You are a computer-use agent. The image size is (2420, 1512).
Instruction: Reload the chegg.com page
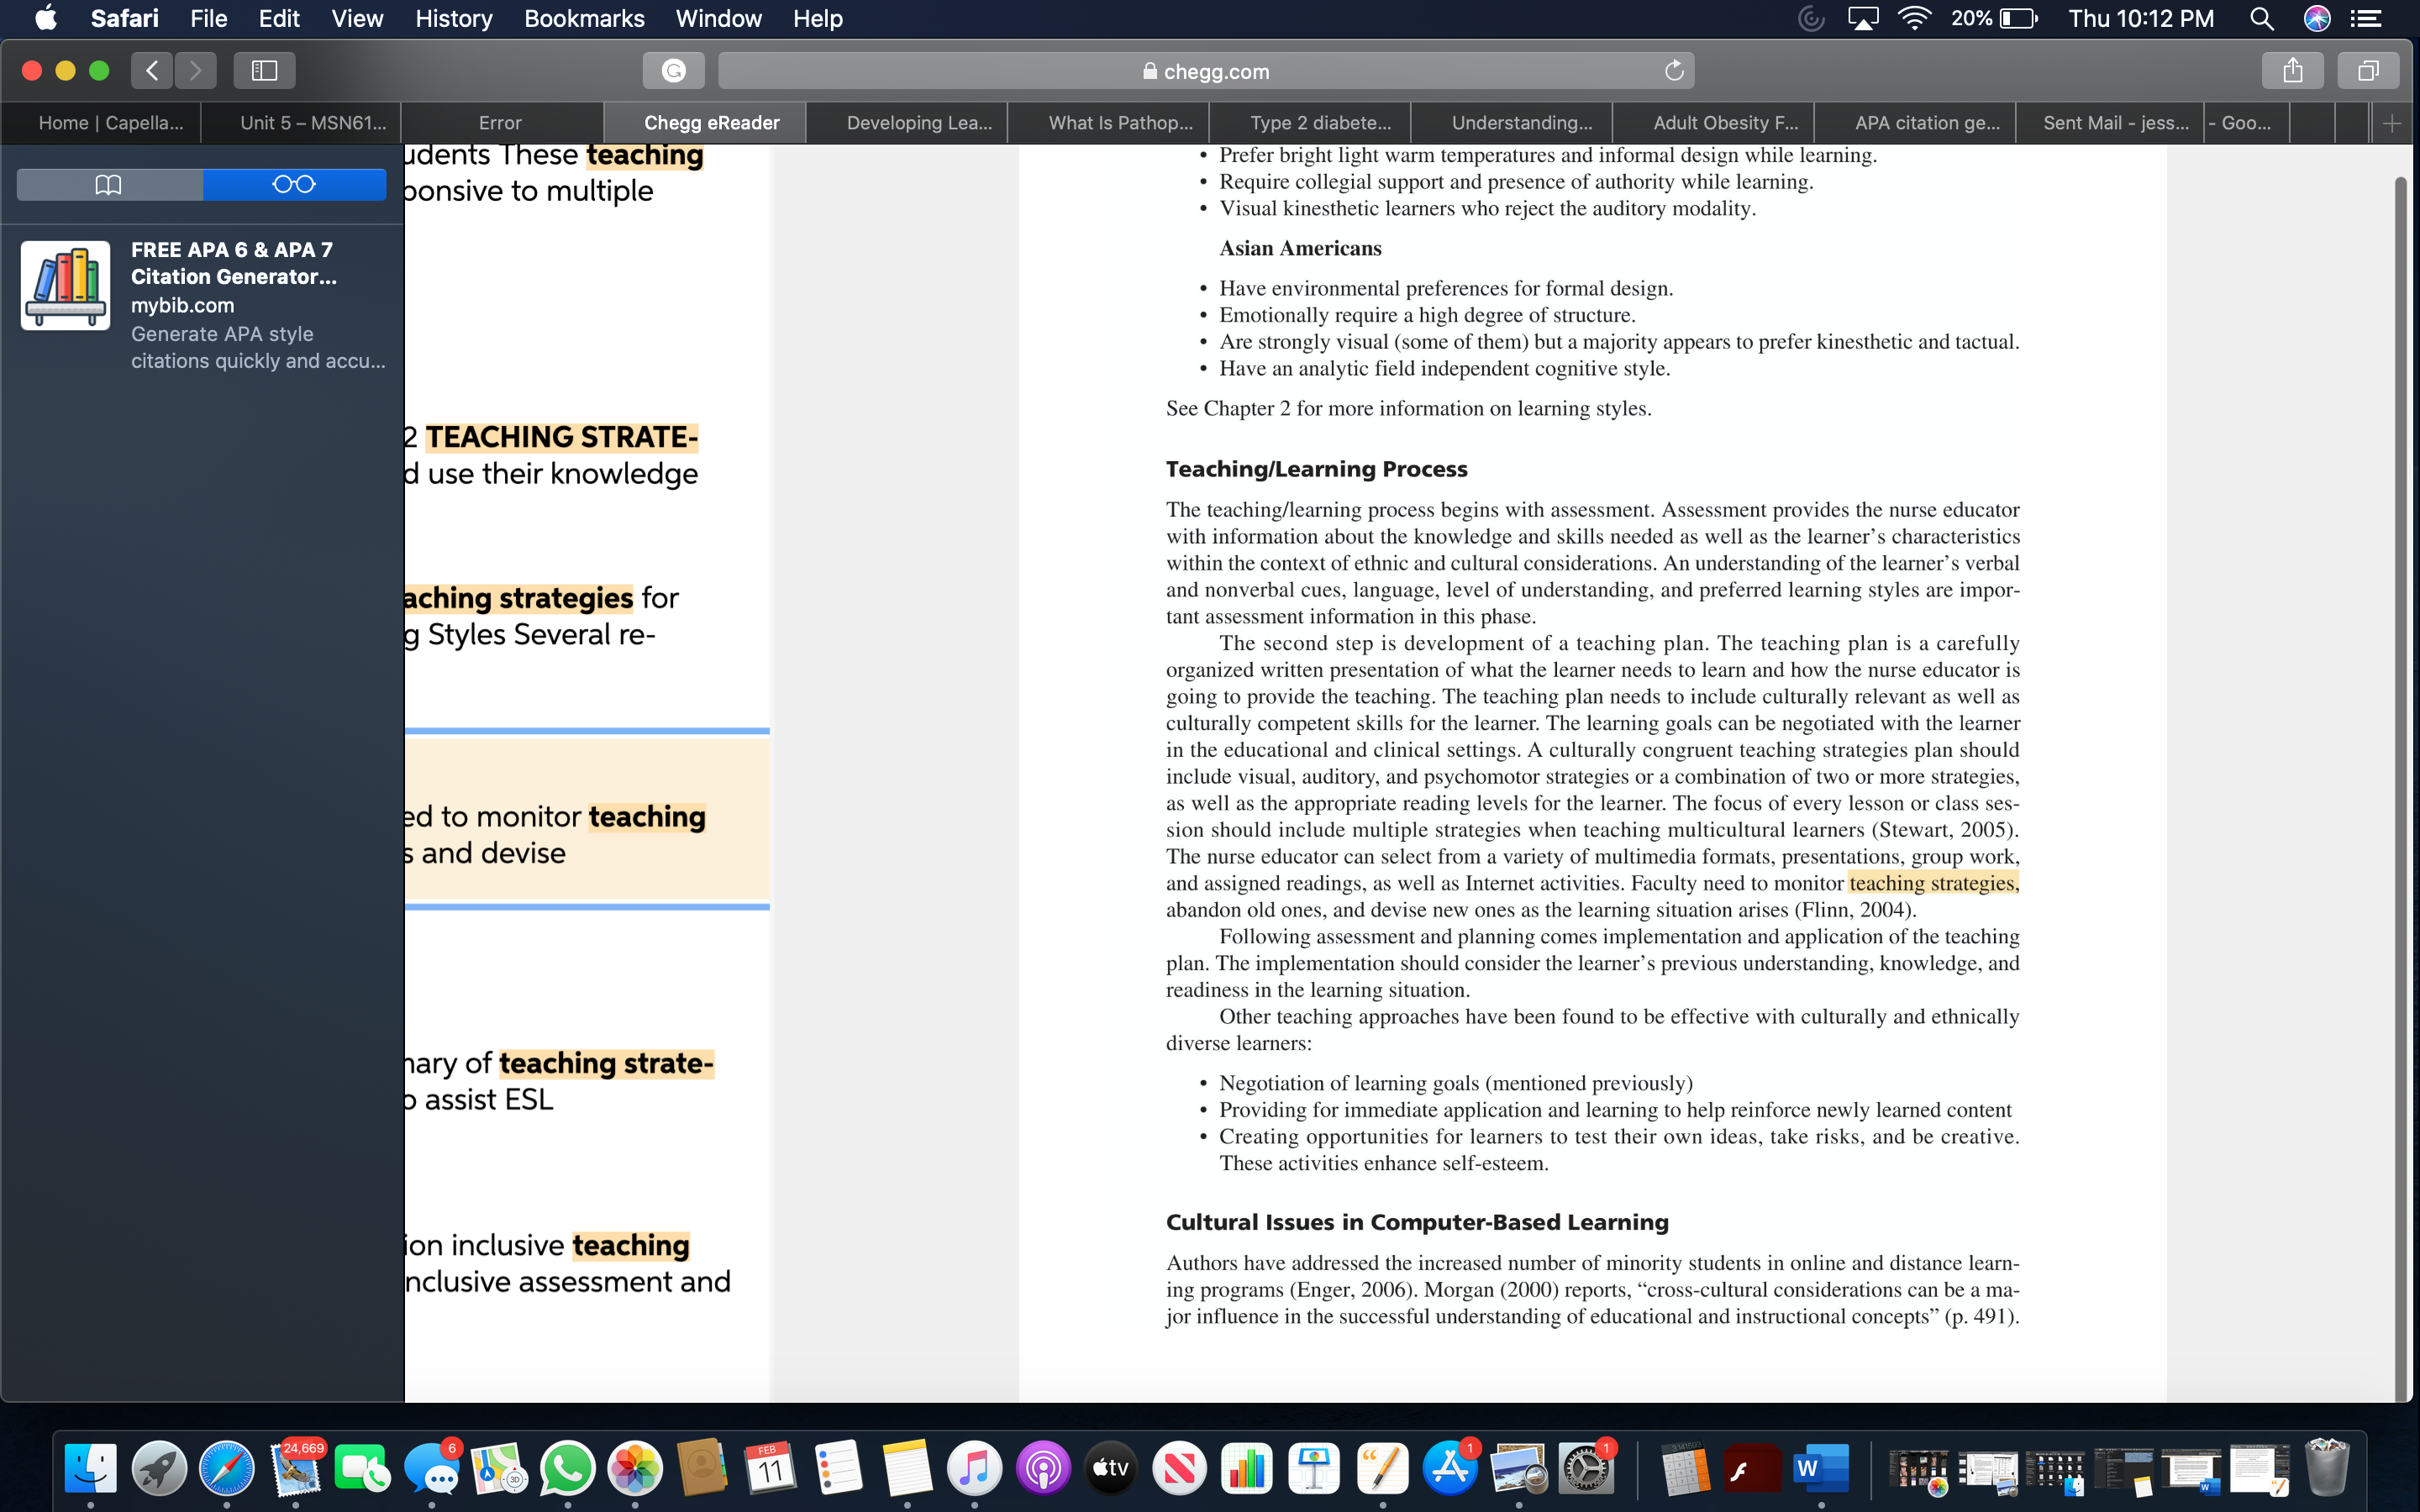1674,71
